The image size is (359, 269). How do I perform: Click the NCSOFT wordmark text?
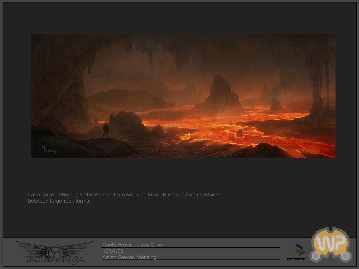tap(296, 259)
